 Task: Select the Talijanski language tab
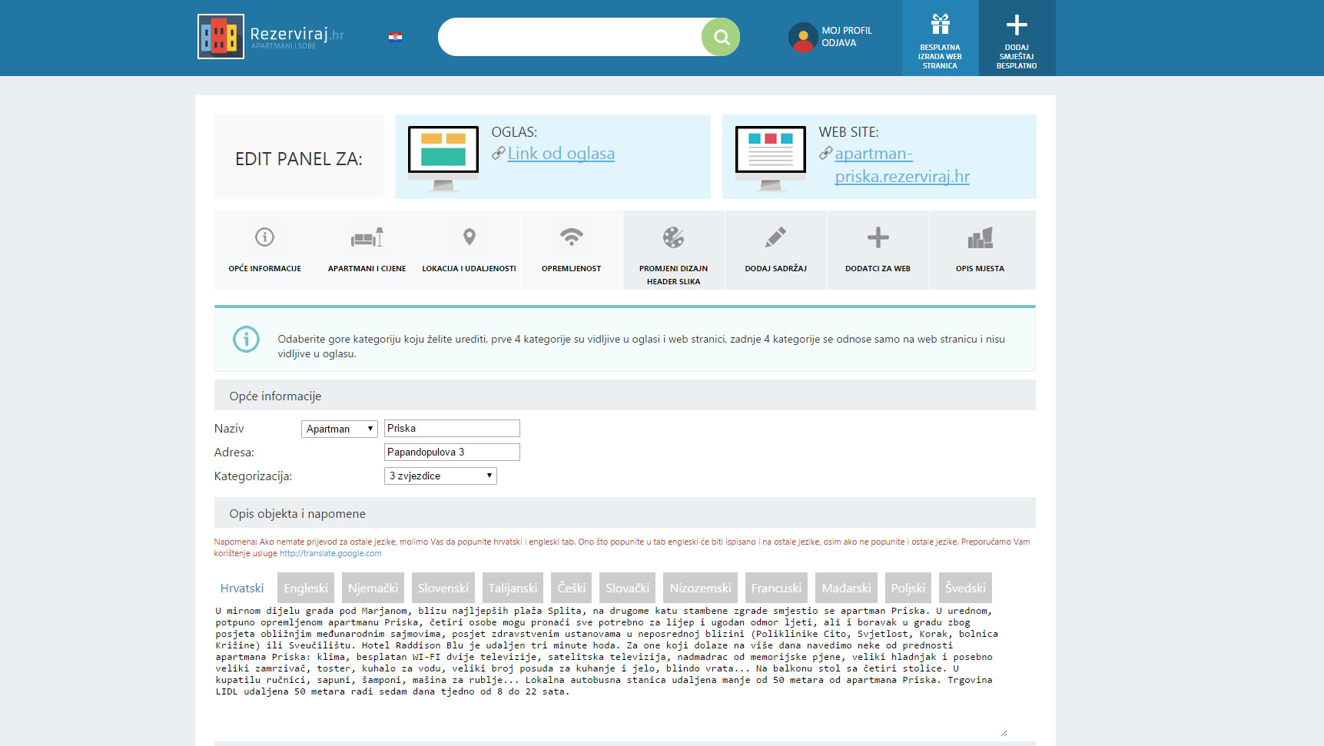(513, 588)
